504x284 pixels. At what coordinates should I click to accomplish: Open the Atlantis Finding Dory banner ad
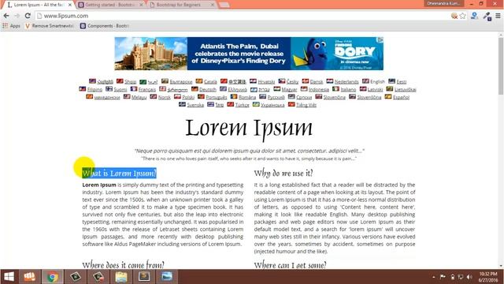tap(249, 54)
